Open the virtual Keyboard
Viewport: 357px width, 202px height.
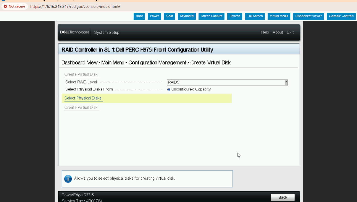187,16
